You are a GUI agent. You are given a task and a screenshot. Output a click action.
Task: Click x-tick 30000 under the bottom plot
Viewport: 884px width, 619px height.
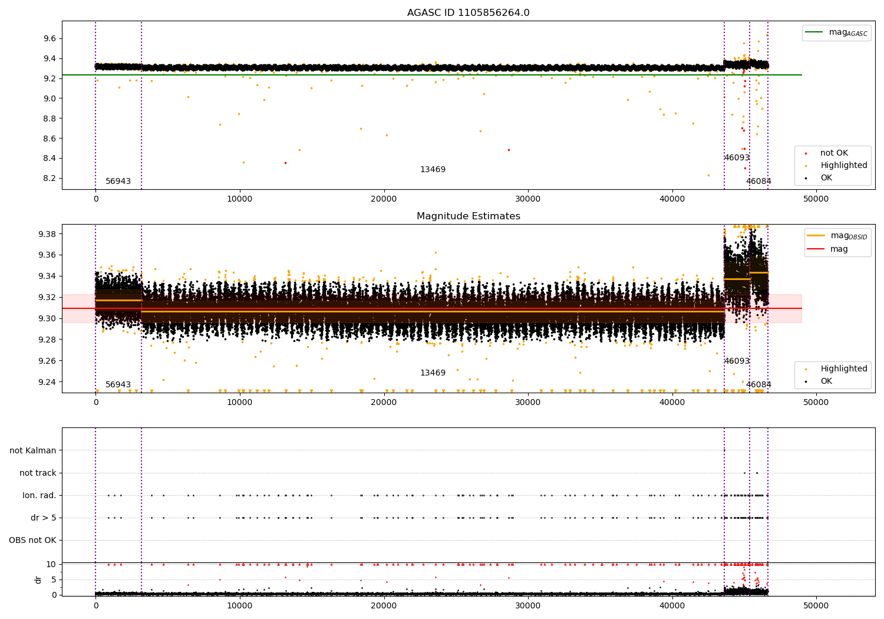[528, 606]
